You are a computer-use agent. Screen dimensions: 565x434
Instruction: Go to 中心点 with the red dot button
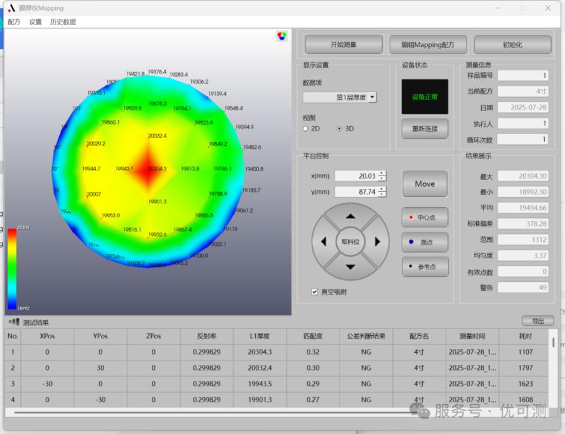point(425,217)
